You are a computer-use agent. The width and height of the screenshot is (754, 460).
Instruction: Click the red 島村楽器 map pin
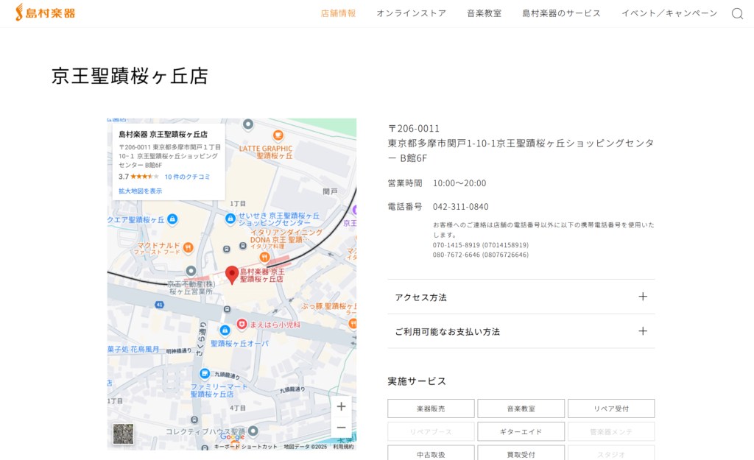(232, 275)
